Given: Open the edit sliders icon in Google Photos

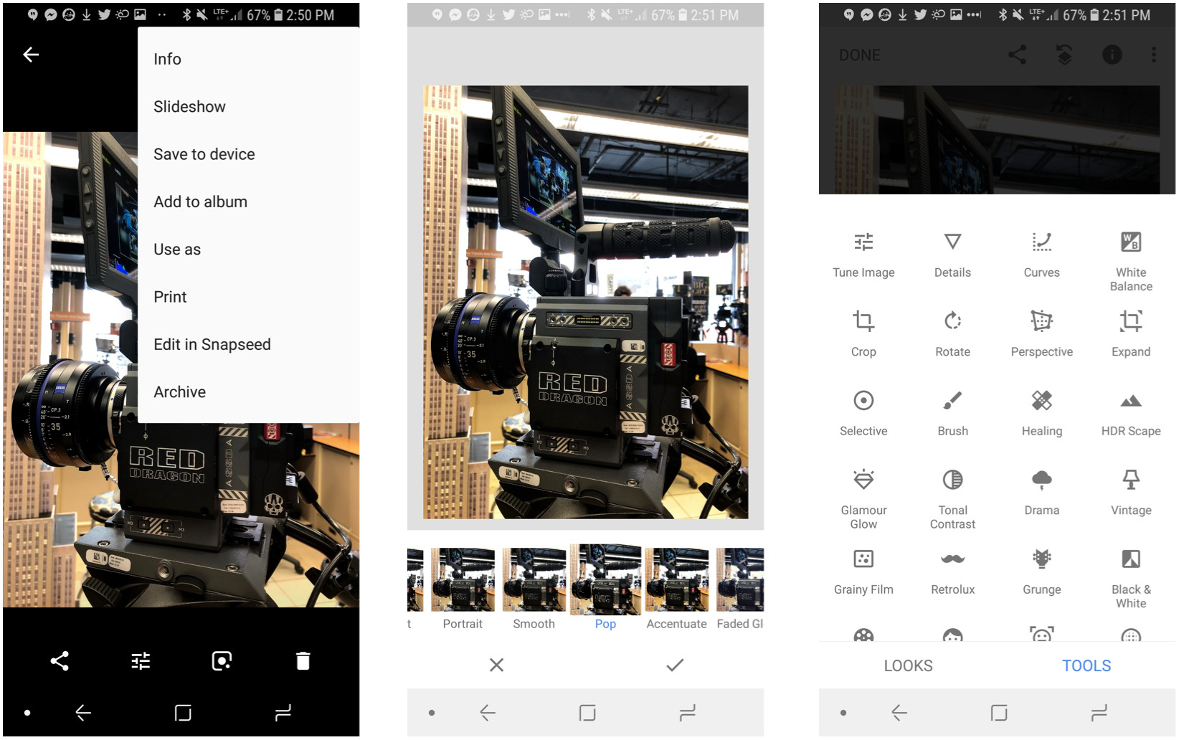Looking at the screenshot, I should pyautogui.click(x=141, y=661).
